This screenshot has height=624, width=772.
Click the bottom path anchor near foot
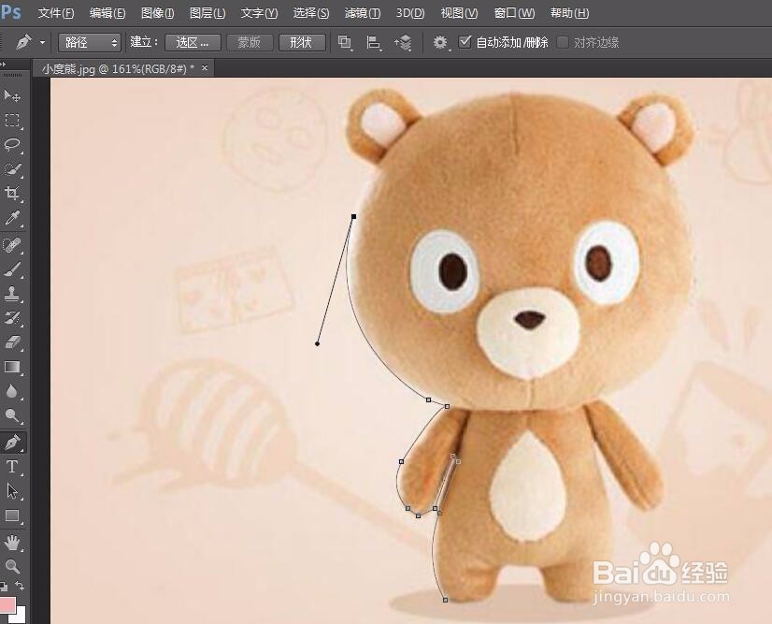pos(446,600)
